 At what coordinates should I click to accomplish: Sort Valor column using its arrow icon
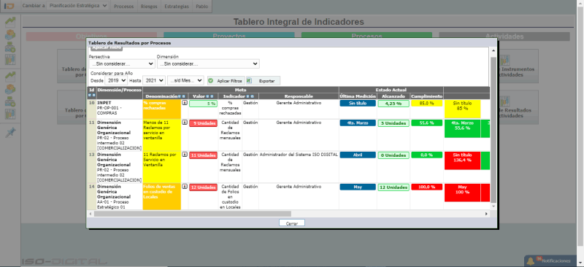pyautogui.click(x=207, y=96)
